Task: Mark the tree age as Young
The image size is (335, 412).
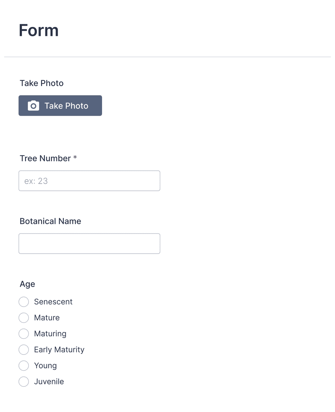Action: [x=24, y=366]
